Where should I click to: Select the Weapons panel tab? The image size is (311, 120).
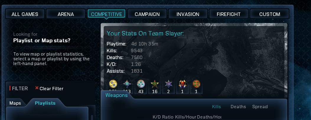click(116, 95)
